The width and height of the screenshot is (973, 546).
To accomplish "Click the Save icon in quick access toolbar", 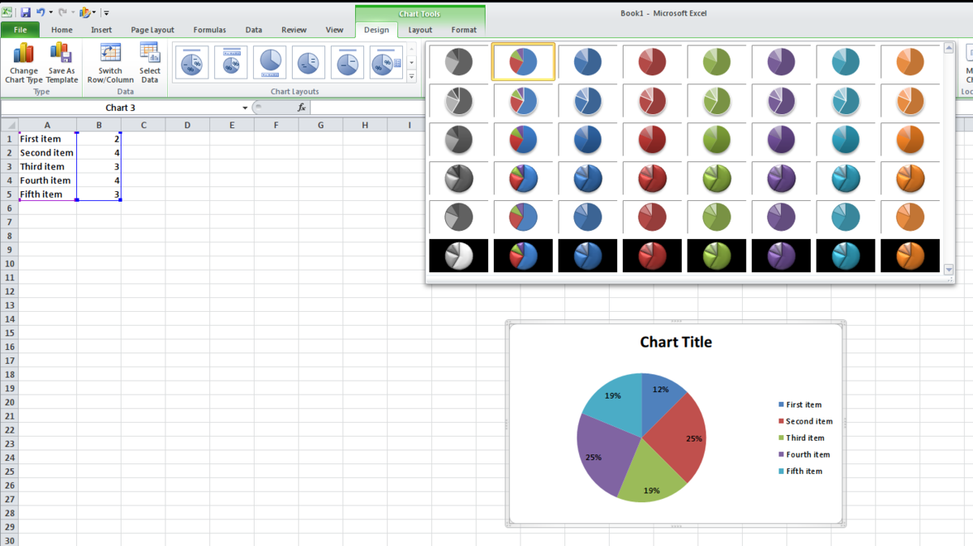I will (x=25, y=12).
